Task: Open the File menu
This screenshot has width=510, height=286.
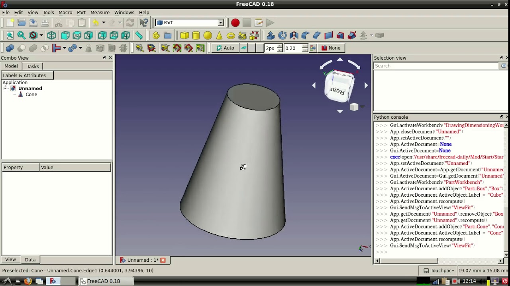Action: [x=6, y=12]
